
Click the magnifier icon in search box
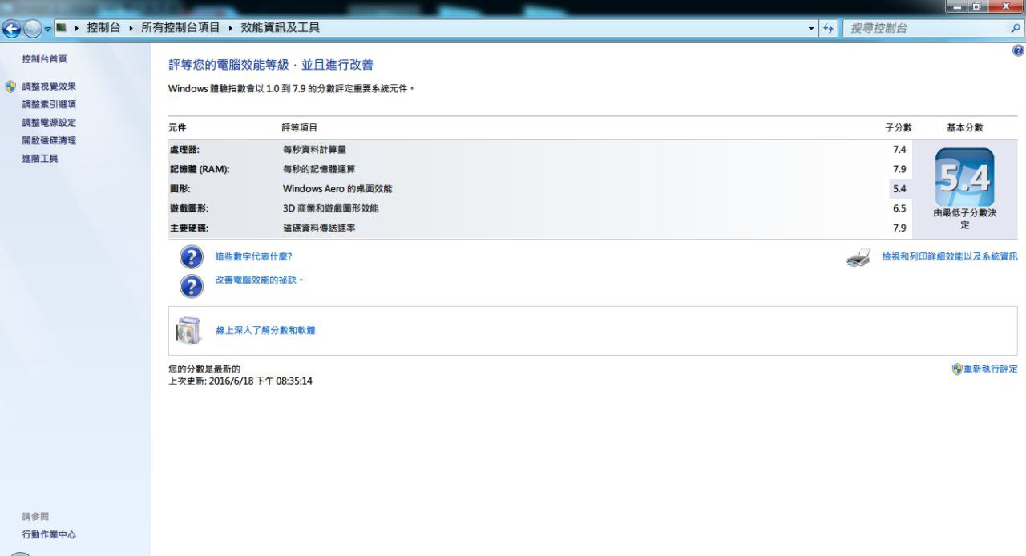tap(1016, 28)
